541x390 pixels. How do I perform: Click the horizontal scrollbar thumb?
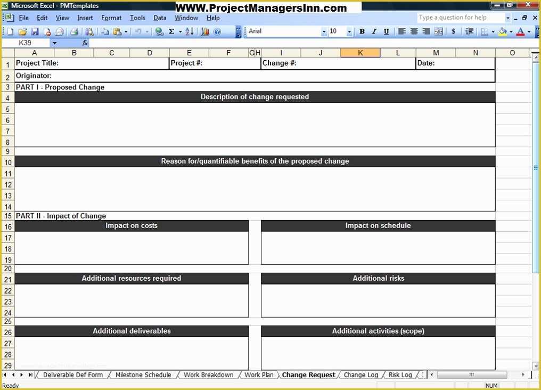[x=471, y=375]
